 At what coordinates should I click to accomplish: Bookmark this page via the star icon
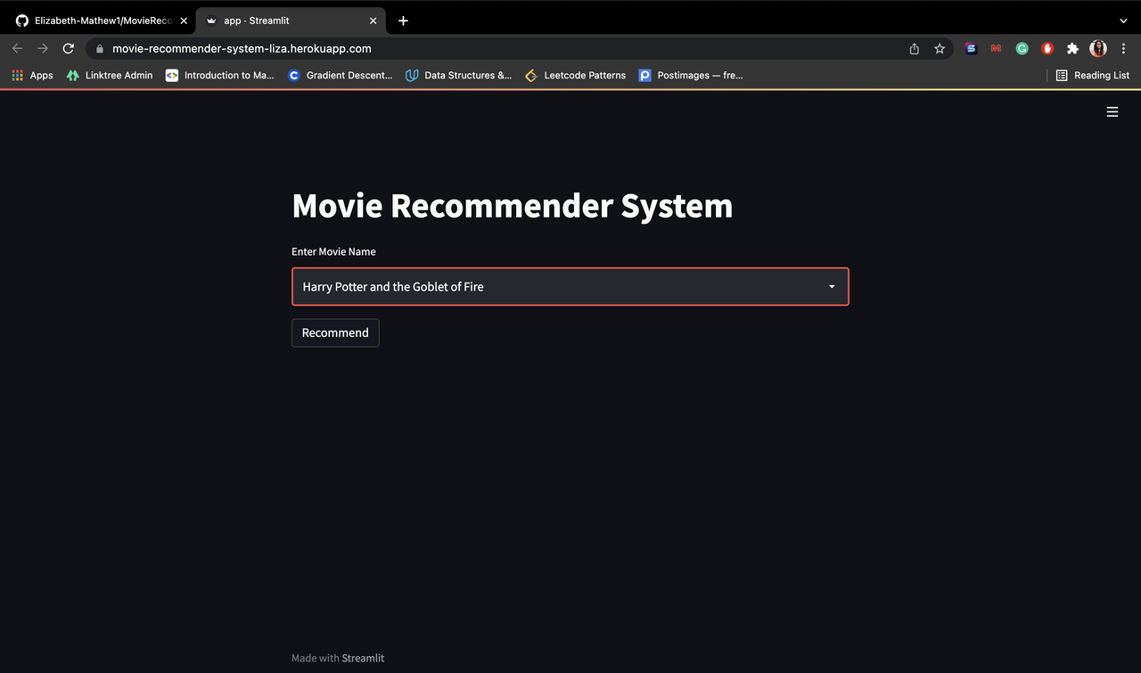(x=940, y=48)
